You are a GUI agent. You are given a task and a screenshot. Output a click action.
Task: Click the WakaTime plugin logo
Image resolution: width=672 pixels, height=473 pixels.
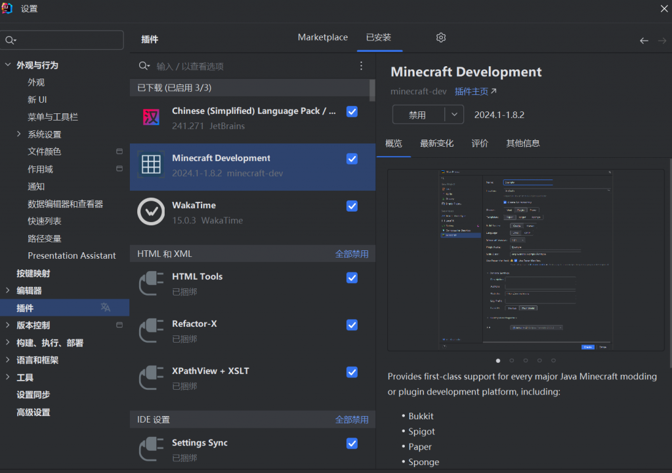tap(151, 211)
